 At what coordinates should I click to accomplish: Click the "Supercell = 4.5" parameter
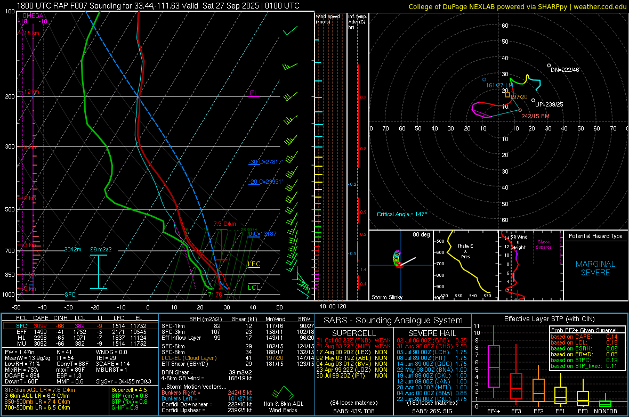(129, 390)
